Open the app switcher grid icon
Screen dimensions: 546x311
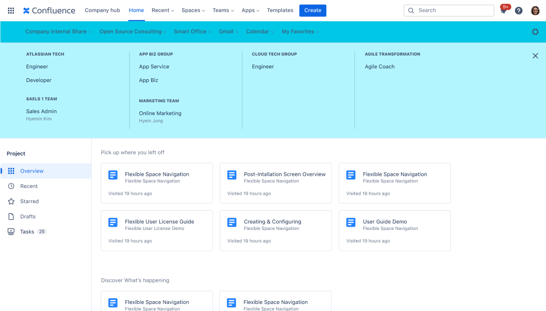point(11,10)
